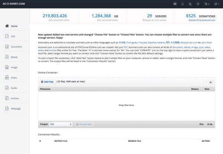Viewport: 223px width, 154px height.
Task: Open the Webpage converter in sidebar
Action: point(16,108)
